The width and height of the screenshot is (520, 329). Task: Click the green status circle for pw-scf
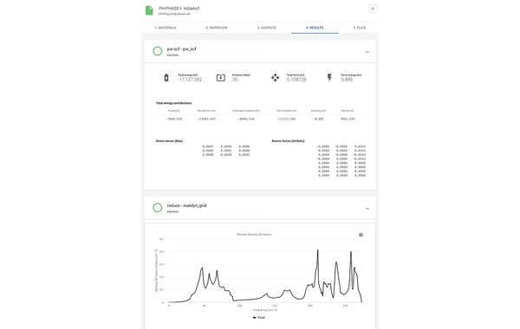click(158, 51)
